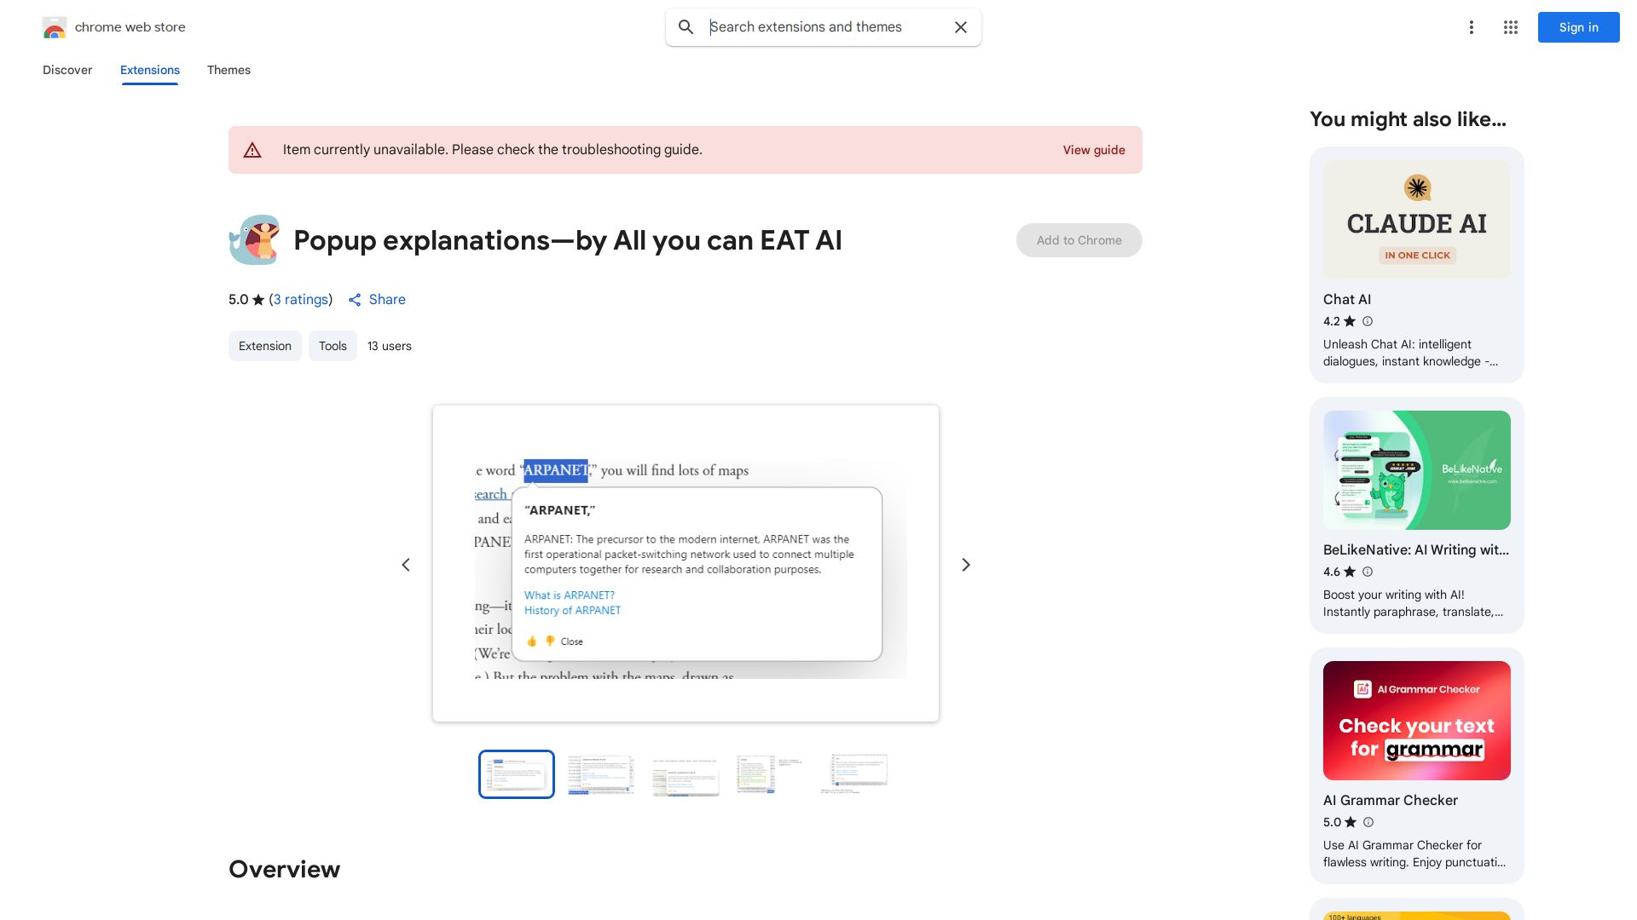The width and height of the screenshot is (1637, 920).
Task: Open the Claude AI Chat AI recommendation card
Action: [1416, 264]
